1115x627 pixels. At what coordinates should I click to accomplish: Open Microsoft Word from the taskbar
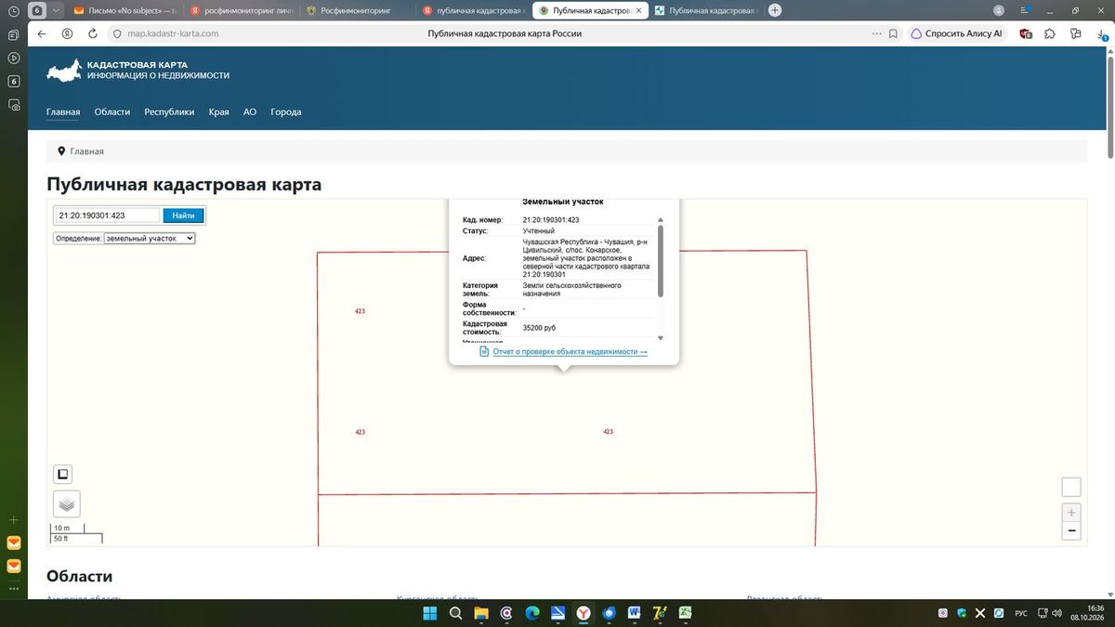[635, 613]
